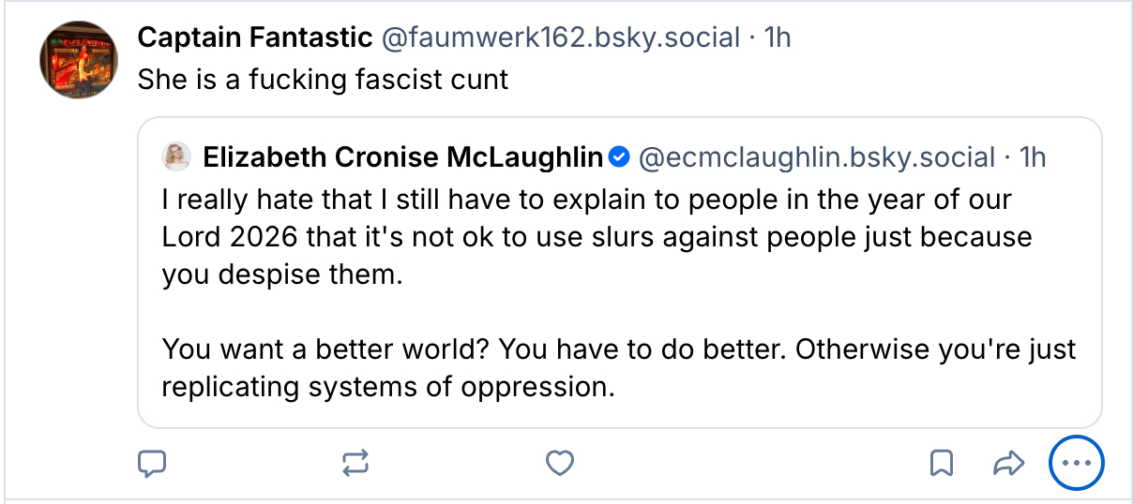1133x504 pixels.
Task: Click the quoted line 'replicating systems of oppression'
Action: coord(388,386)
